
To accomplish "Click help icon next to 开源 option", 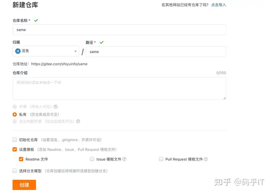I will tap(55, 107).
